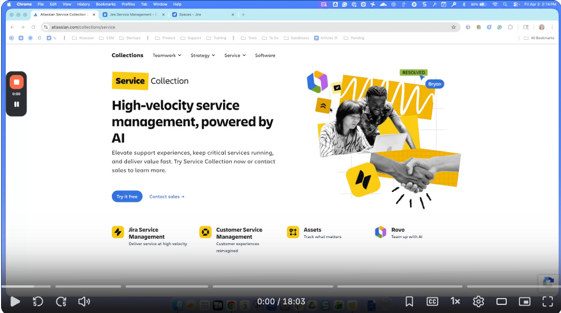561x313 pixels.
Task: Open a new browser tab
Action: (243, 14)
